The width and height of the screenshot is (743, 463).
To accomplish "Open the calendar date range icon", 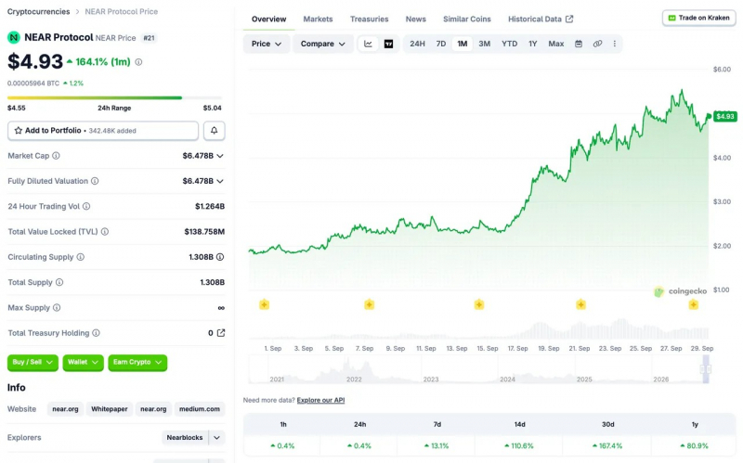I will tap(579, 44).
